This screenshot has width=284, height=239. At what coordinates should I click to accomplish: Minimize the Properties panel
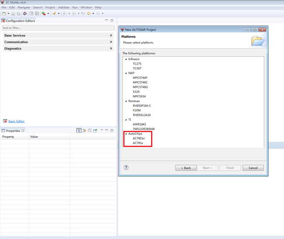[107, 130]
